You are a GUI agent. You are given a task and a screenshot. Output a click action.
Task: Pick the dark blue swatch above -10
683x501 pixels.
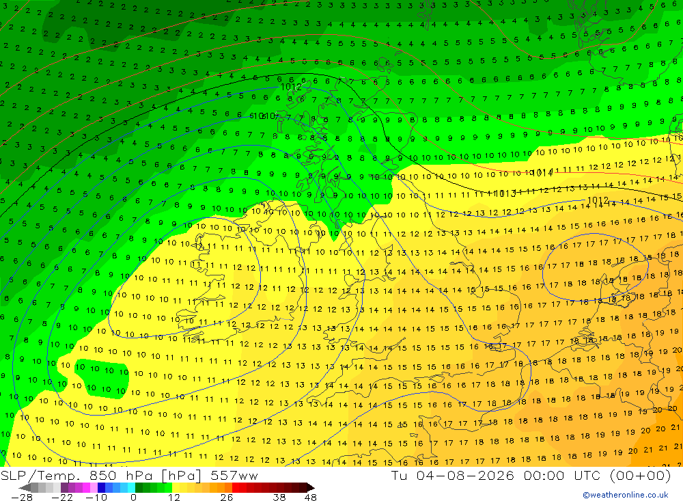[x=101, y=488]
